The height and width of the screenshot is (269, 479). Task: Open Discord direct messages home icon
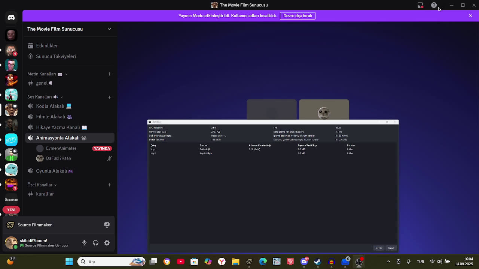(x=11, y=18)
